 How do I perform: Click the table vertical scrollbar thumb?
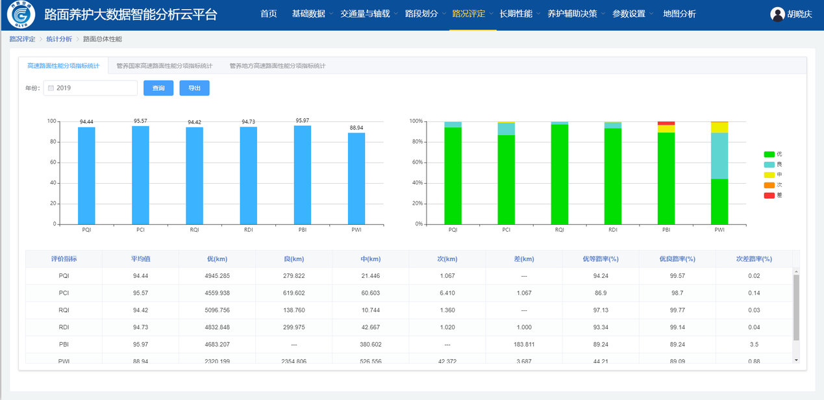pyautogui.click(x=796, y=306)
